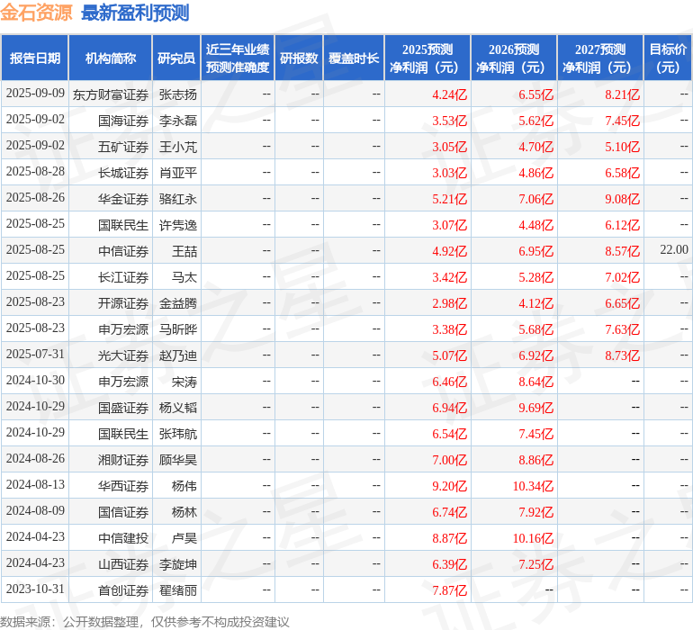Click the 覆盖时长 column header
Image resolution: width=693 pixels, height=630 pixels.
click(x=354, y=58)
